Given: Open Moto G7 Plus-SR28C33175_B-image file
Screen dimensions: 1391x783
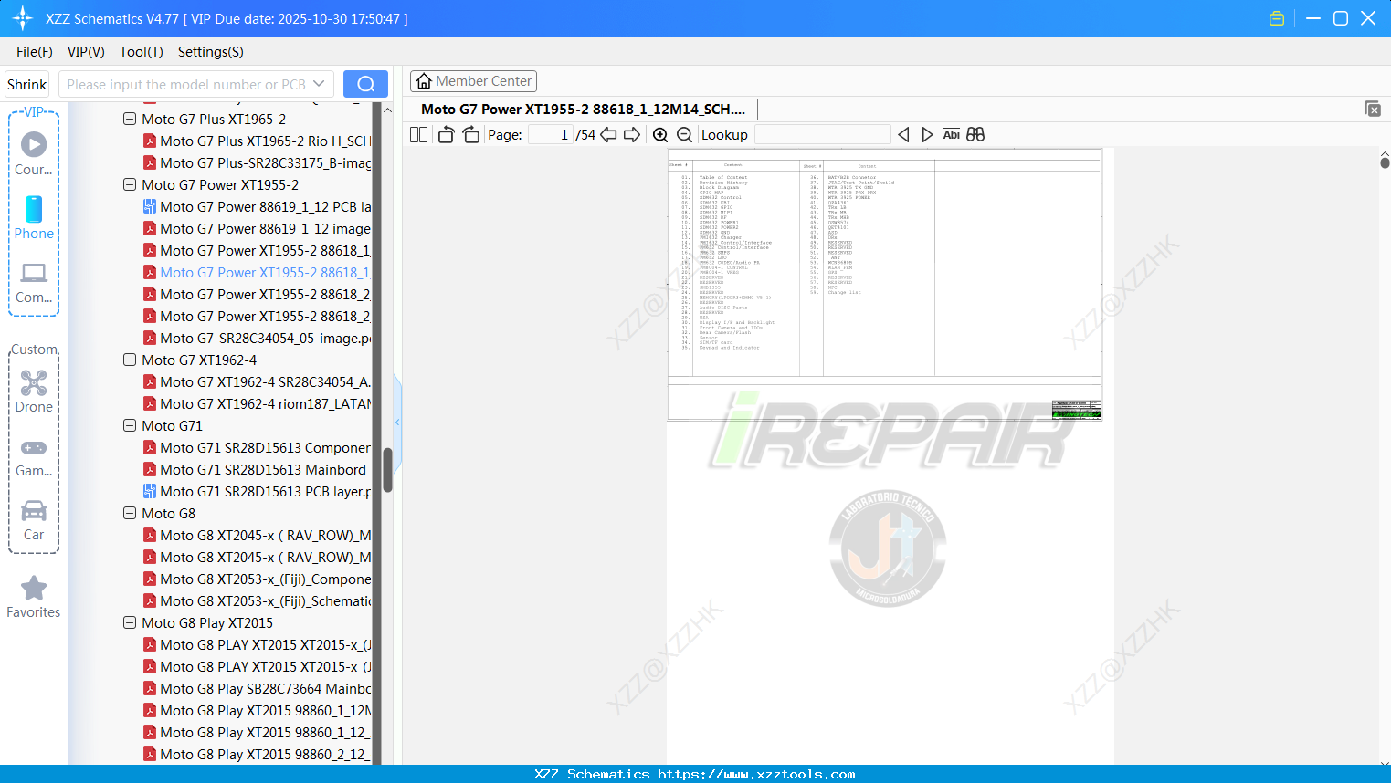Looking at the screenshot, I should click(x=257, y=163).
